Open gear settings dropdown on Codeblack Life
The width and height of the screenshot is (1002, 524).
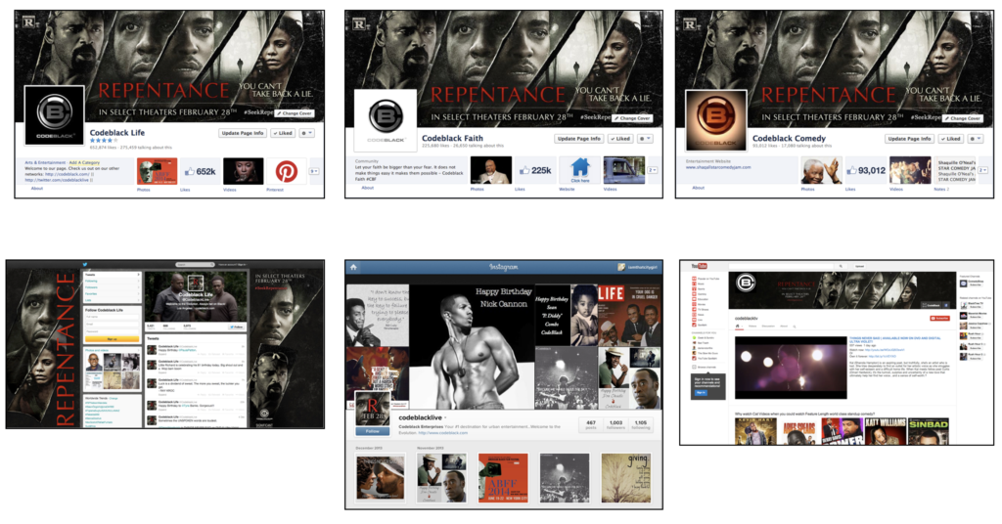[306, 133]
